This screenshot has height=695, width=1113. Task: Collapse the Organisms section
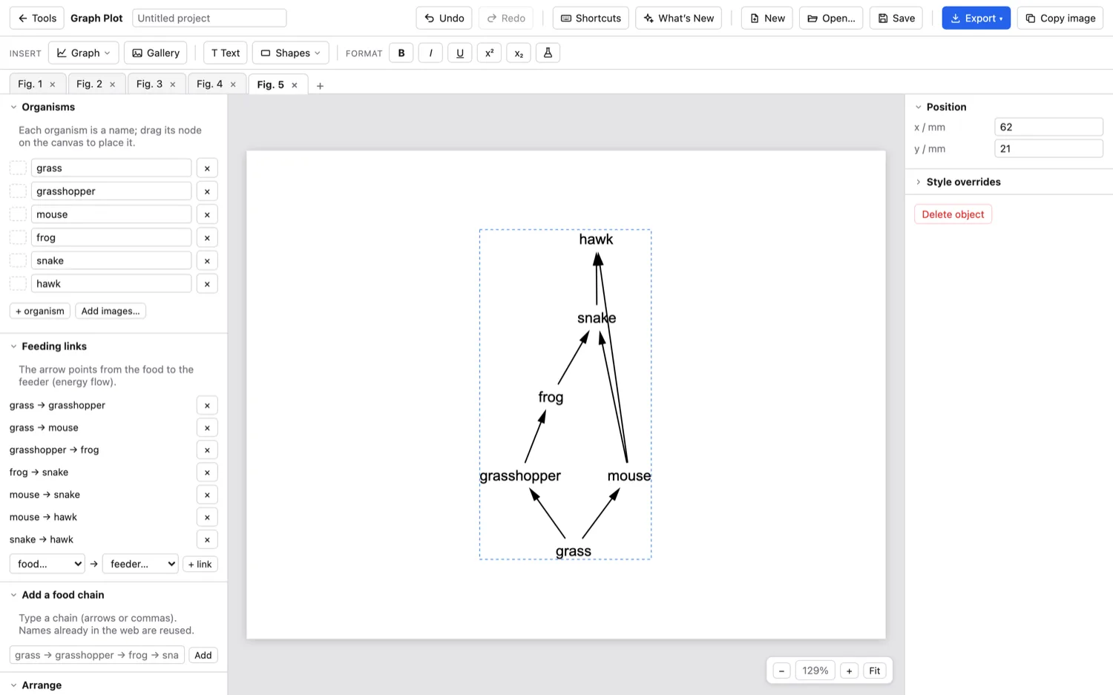click(x=13, y=107)
